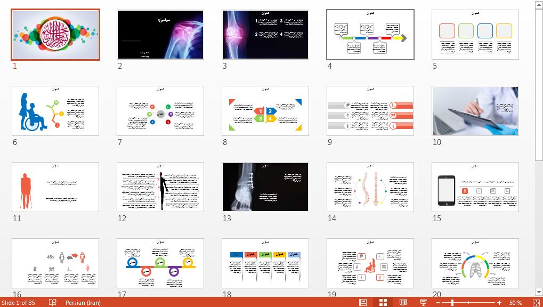The width and height of the screenshot is (543, 307).
Task: Select slide 10 with doctor and tablet photo
Action: (475, 111)
